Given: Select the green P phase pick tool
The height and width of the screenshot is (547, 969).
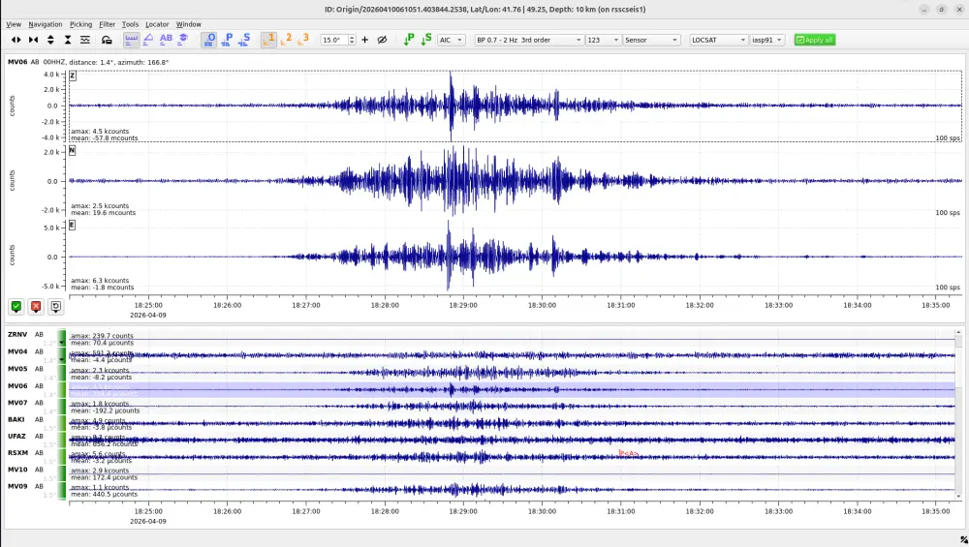Looking at the screenshot, I should 409,40.
